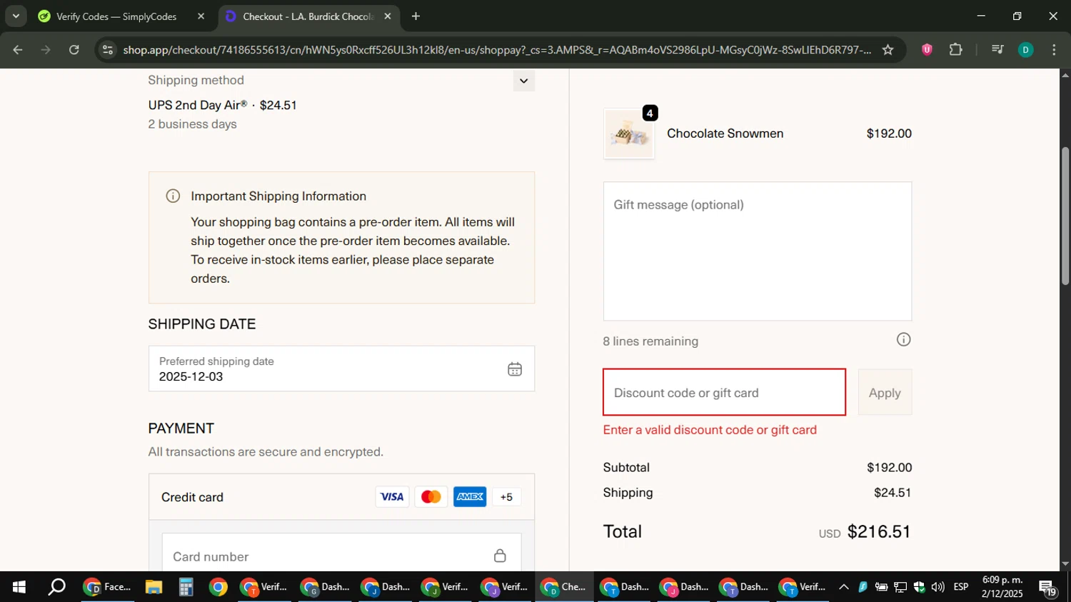The height and width of the screenshot is (602, 1071).
Task: Select the Checkout L.A. Burdick tab
Action: (x=308, y=16)
